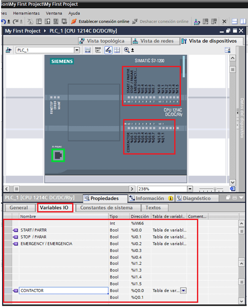Click the Ethernet port on the PLC

click(x=58, y=155)
